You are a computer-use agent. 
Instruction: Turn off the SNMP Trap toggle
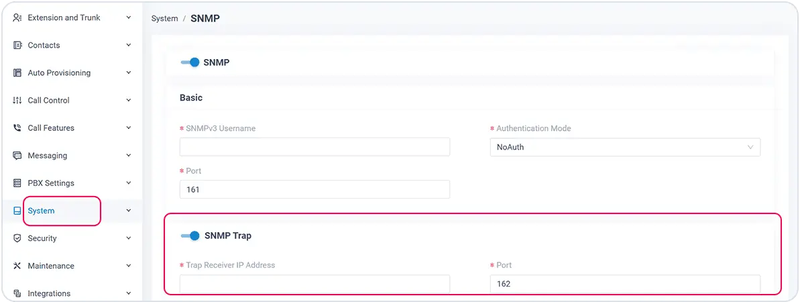[190, 236]
